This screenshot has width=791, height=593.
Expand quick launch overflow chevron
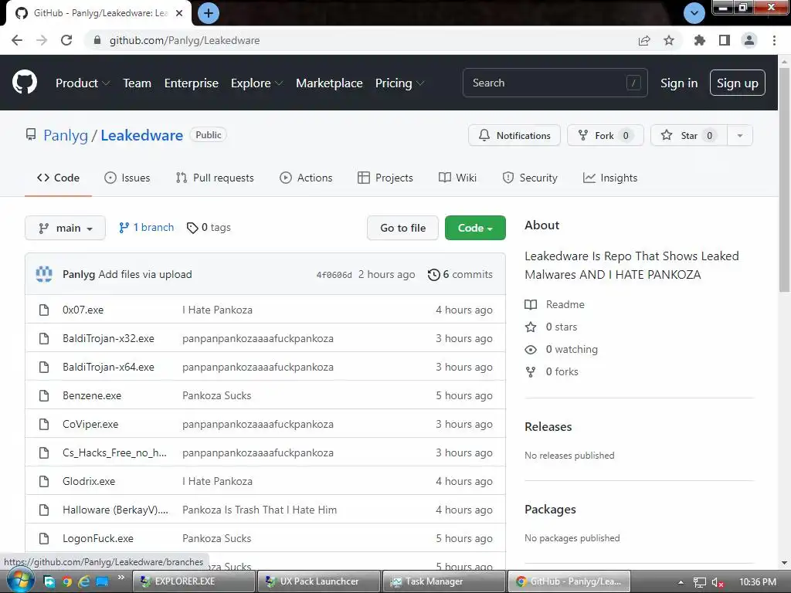pyautogui.click(x=121, y=578)
